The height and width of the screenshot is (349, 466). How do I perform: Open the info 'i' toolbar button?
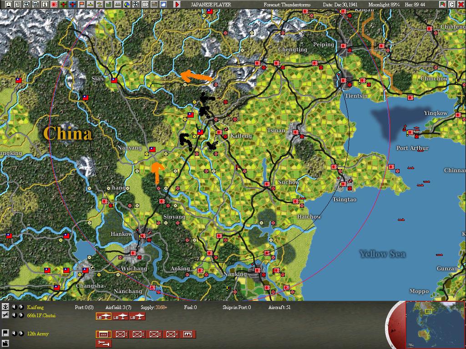[x=45, y=4]
